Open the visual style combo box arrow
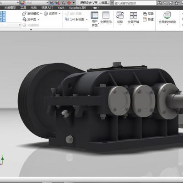Screen dimensions: 183x183 click(20, 25)
